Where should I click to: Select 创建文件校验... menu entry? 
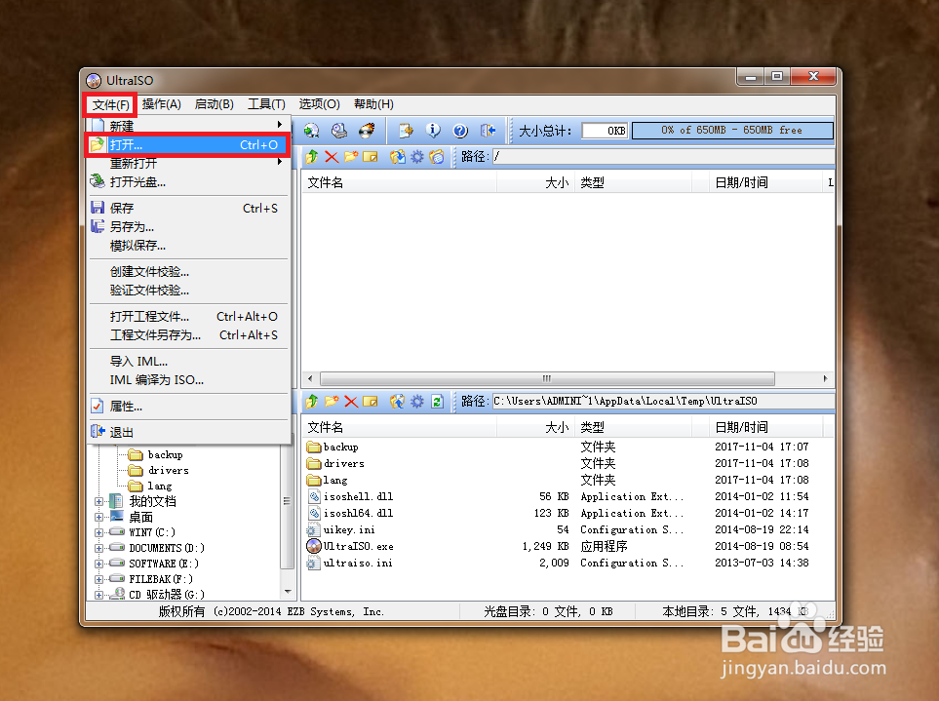pos(187,272)
